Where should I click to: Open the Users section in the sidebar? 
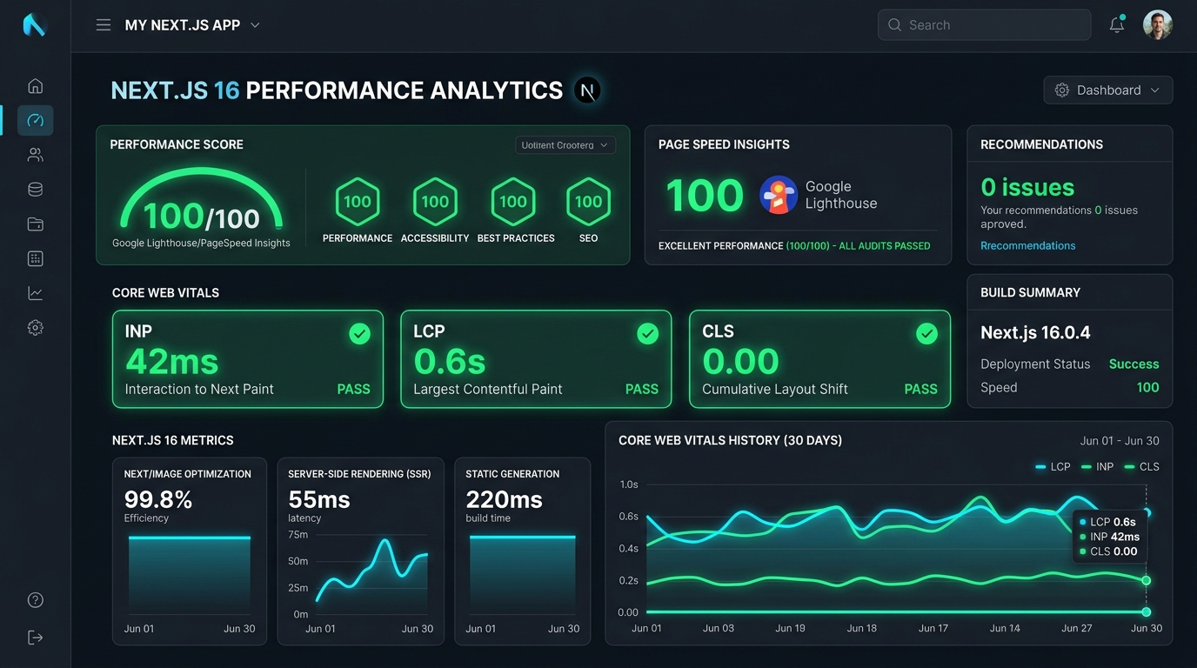pos(35,155)
